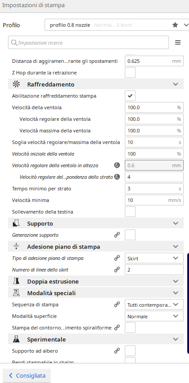Enable Supporto ad albero checkbox
The width and height of the screenshot is (189, 383).
pyautogui.click(x=130, y=351)
